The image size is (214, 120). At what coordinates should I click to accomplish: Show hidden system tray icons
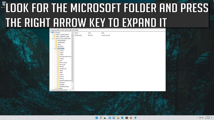click(x=197, y=118)
